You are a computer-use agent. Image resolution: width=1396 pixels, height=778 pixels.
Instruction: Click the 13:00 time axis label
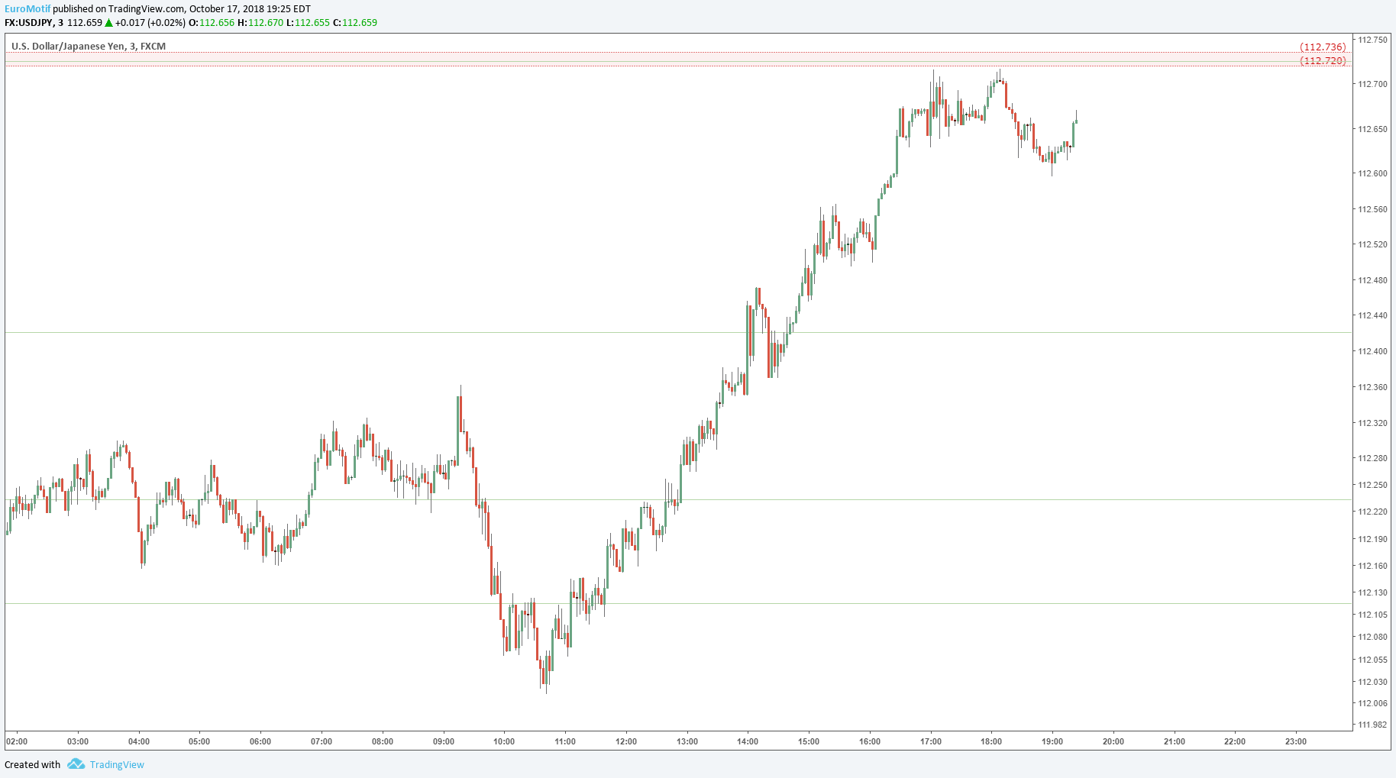coord(687,741)
